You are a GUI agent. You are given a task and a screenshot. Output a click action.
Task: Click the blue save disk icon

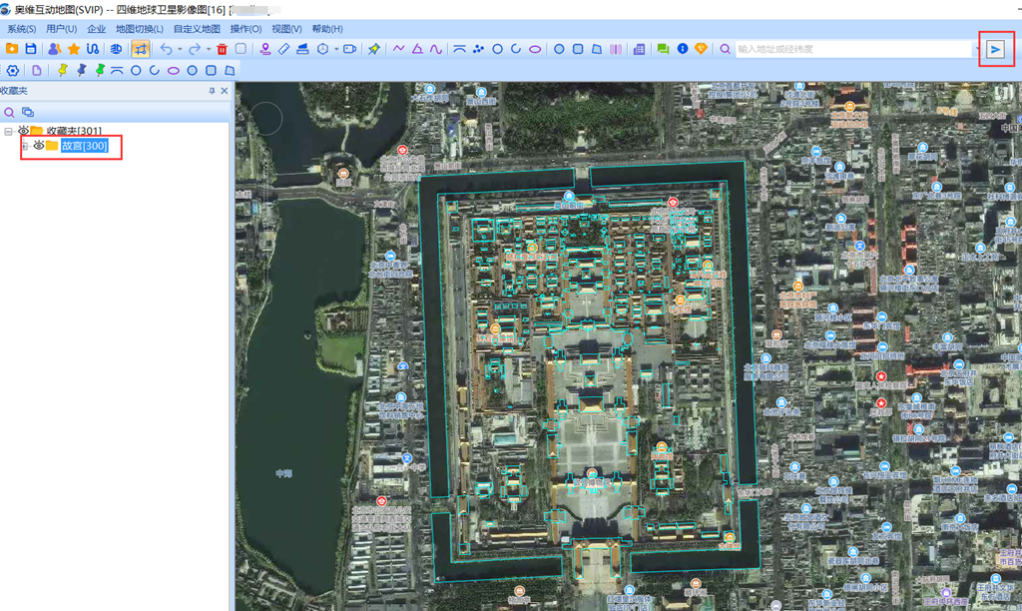[31, 49]
